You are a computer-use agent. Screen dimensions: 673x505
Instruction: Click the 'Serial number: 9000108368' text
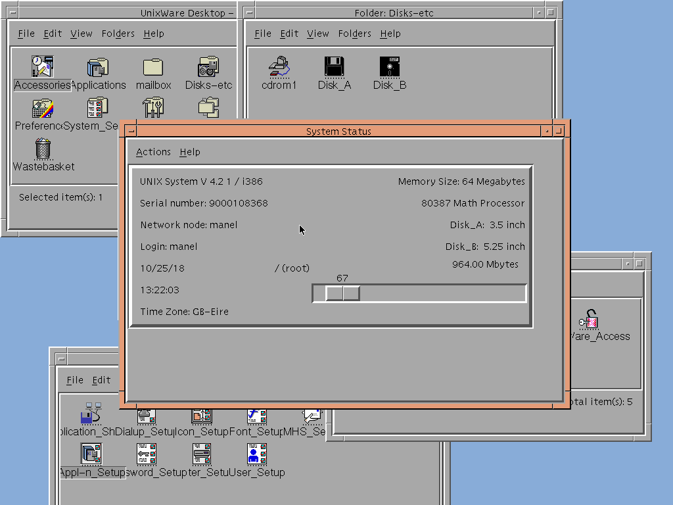[204, 203]
